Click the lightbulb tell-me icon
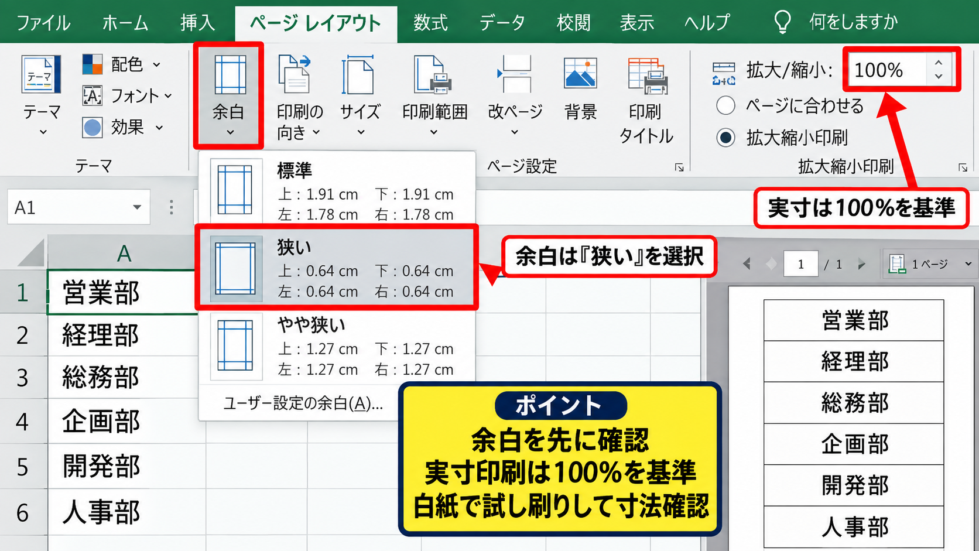Screen dimensions: 979x551 point(782,22)
